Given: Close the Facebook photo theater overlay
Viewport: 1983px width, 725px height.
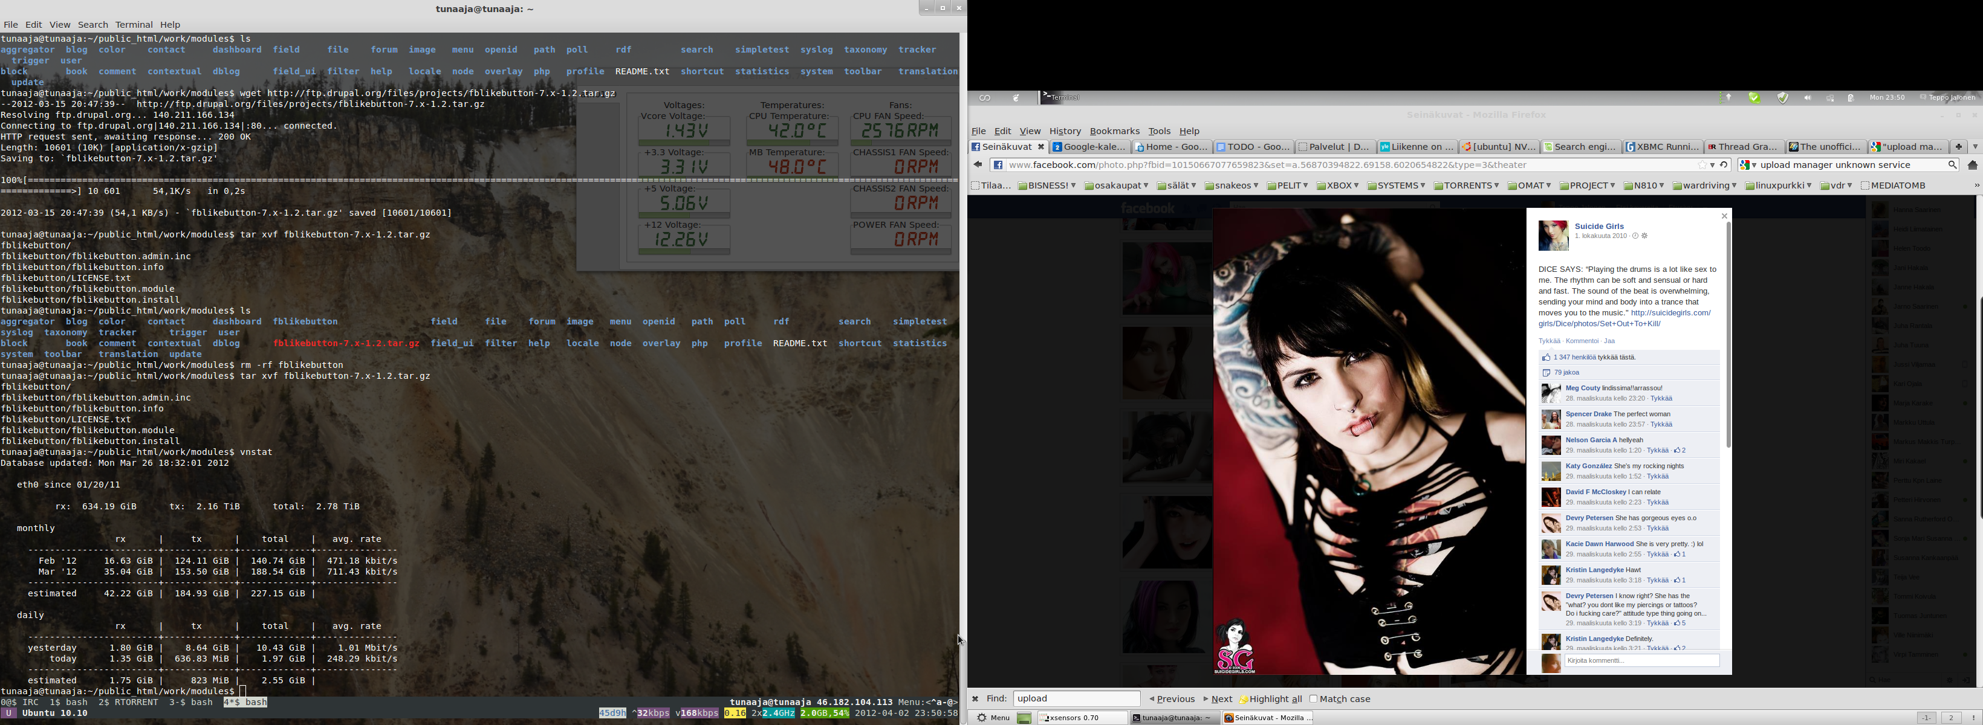Looking at the screenshot, I should (1724, 216).
